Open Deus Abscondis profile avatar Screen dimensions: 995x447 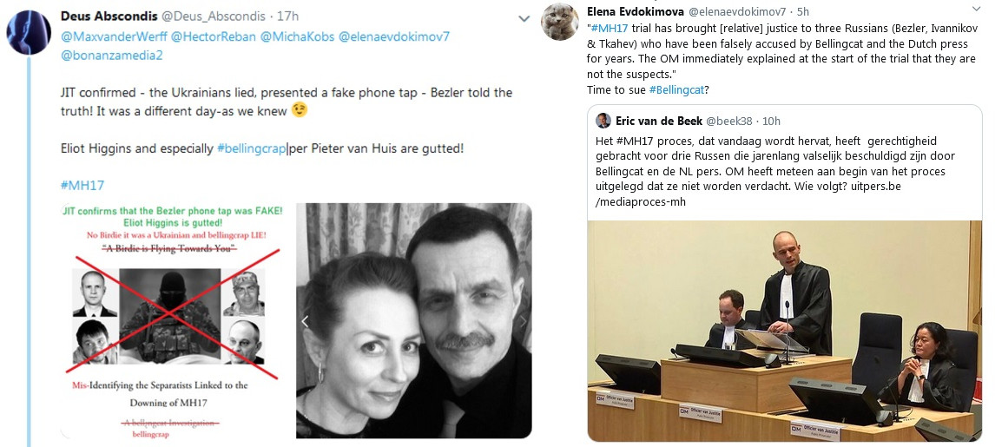[x=29, y=32]
